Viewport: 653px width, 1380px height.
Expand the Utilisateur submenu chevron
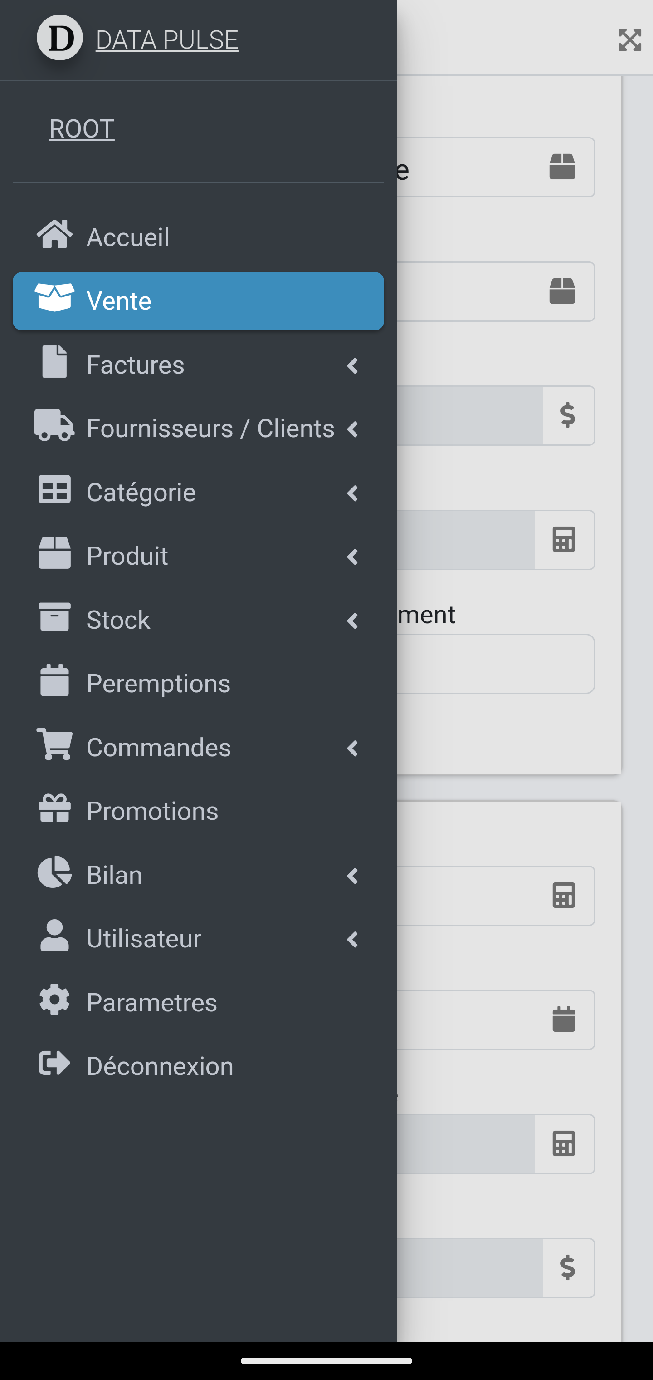click(352, 940)
